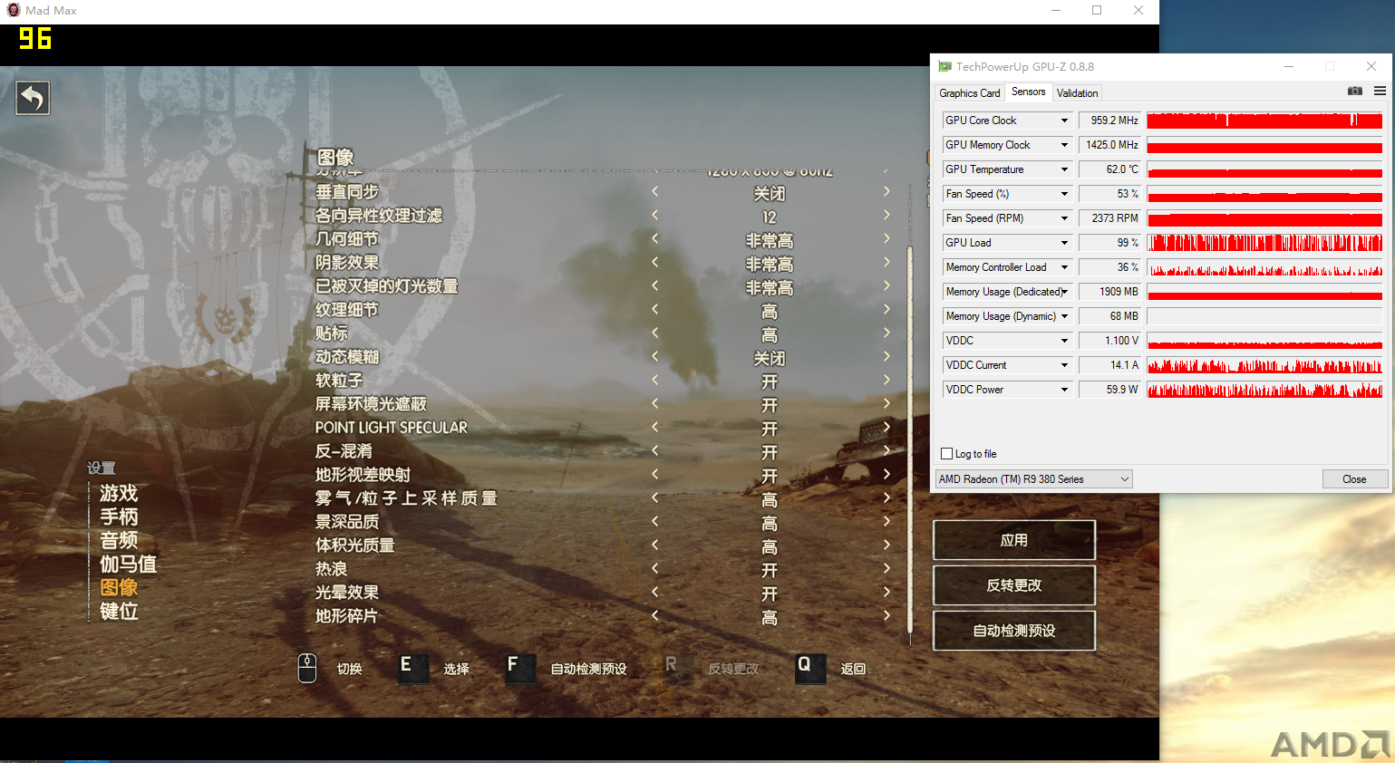Image resolution: width=1395 pixels, height=763 pixels.
Task: Open the Fan Speed (%) sensor dropdown
Action: pos(1064,194)
